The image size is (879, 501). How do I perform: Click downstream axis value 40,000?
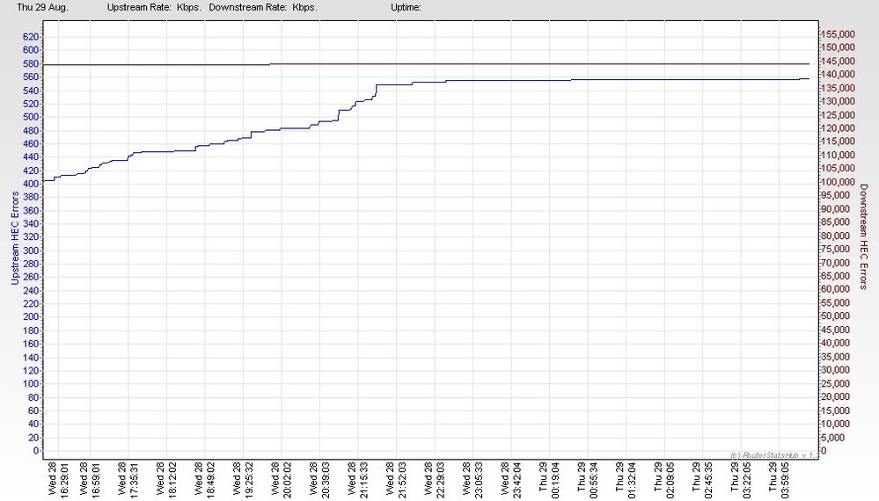pyautogui.click(x=836, y=343)
